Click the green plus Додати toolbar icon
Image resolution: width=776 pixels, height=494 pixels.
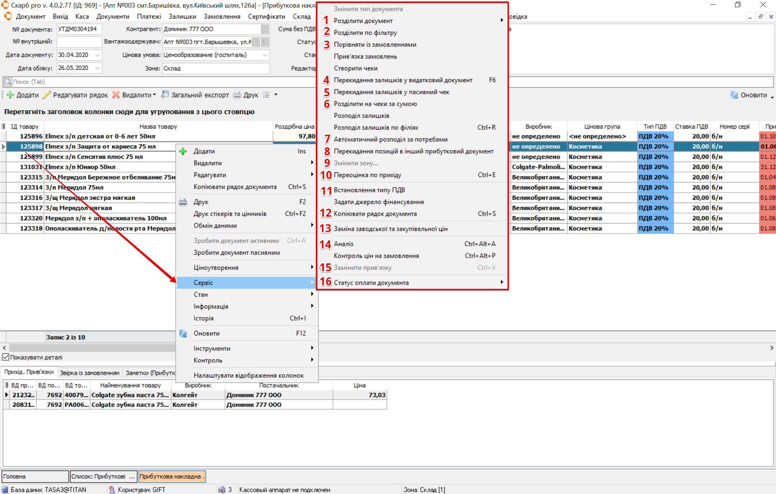(10, 95)
